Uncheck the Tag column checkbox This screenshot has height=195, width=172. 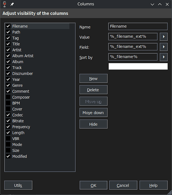click(x=8, y=38)
